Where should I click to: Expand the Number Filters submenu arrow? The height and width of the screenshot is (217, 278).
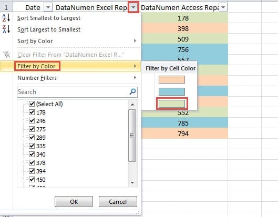tap(135, 78)
